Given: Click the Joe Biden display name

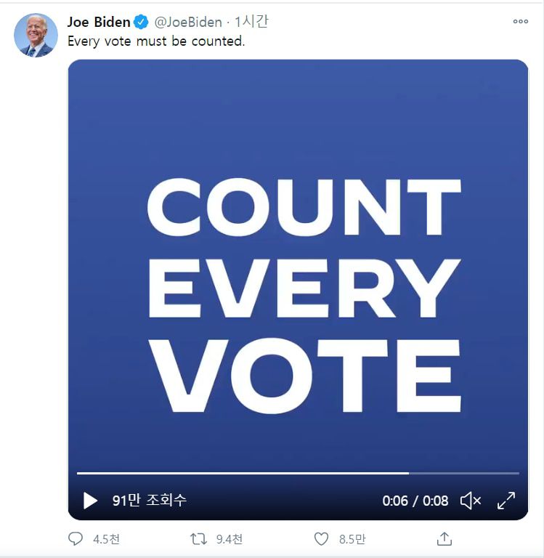Looking at the screenshot, I should pyautogui.click(x=98, y=22).
